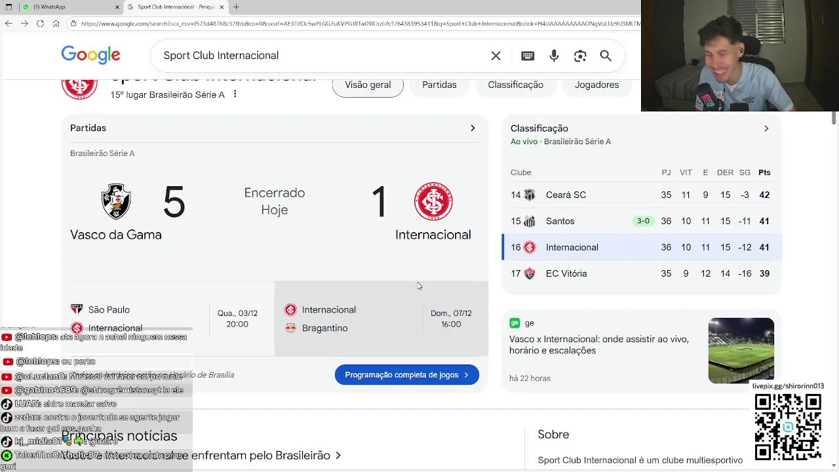Click the Ceará SC club crest
839x472 pixels.
(x=530, y=195)
